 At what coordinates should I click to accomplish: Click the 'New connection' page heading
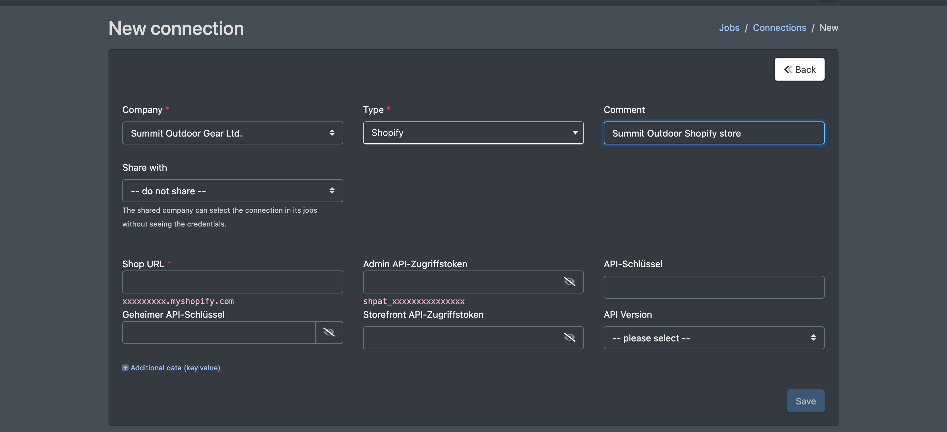click(176, 28)
